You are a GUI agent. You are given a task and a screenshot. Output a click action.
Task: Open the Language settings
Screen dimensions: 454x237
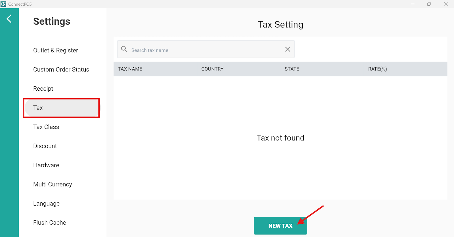pos(46,204)
